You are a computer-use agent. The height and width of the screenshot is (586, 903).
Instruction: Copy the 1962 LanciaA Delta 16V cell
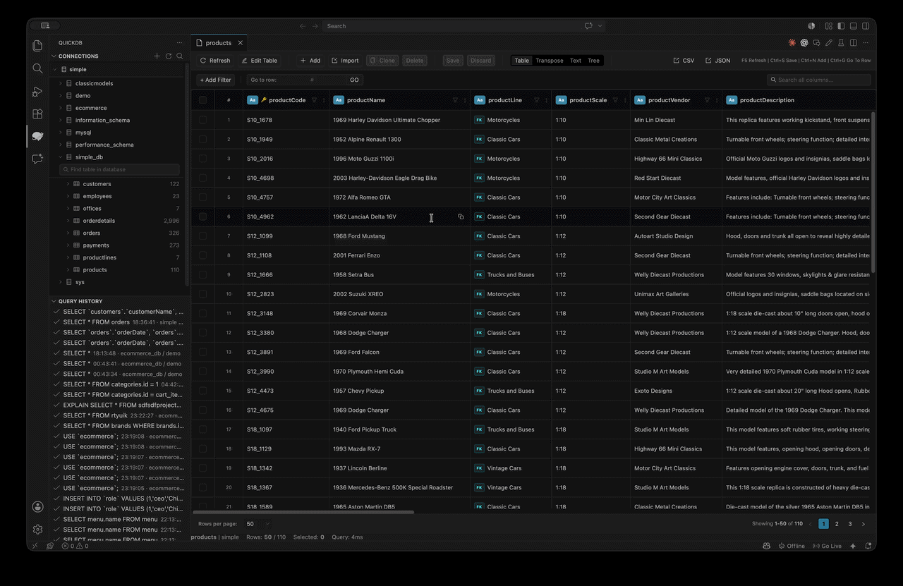(461, 216)
